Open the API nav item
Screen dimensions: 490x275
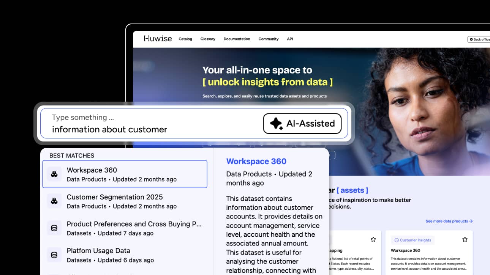coord(290,39)
